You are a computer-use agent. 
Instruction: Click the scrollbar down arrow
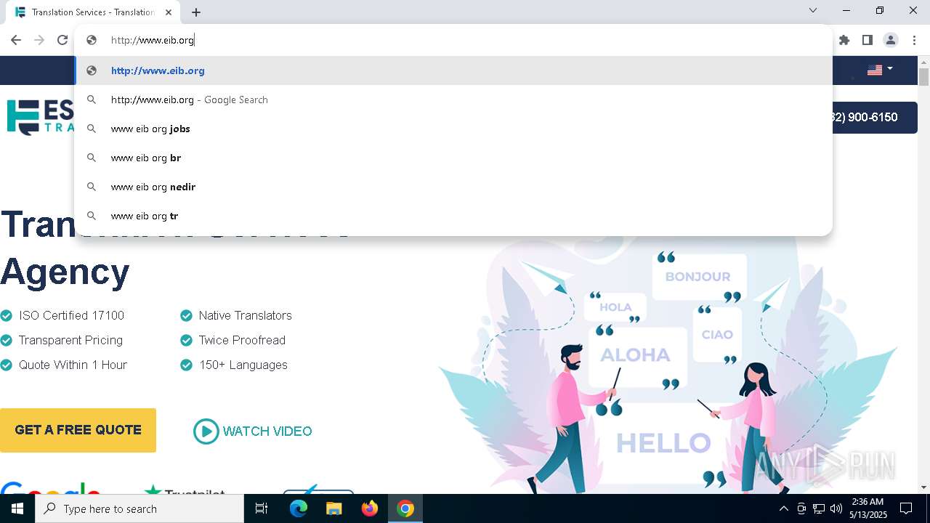tap(923, 487)
